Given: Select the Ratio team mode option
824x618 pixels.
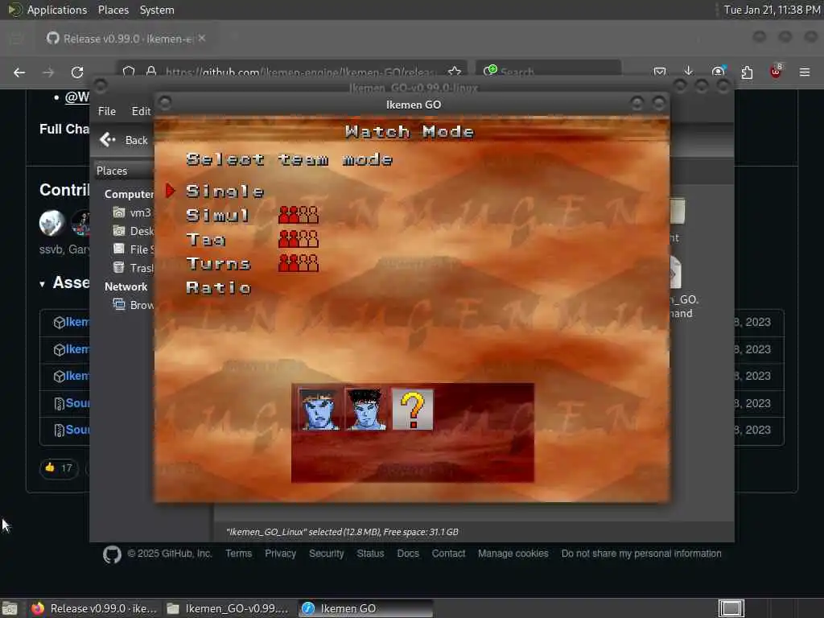Looking at the screenshot, I should (x=219, y=287).
